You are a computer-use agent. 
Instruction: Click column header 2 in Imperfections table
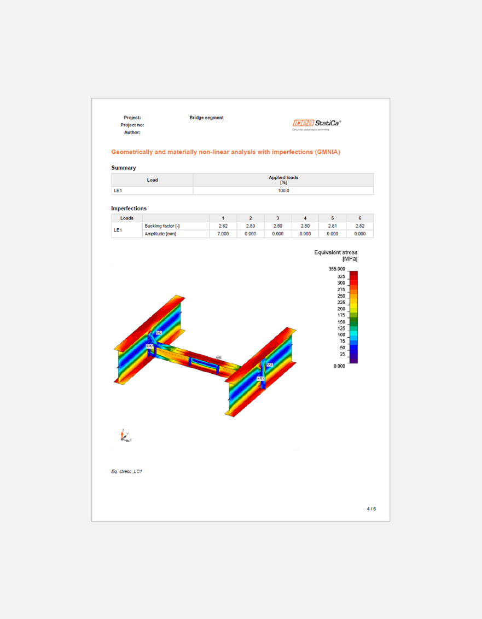point(250,218)
